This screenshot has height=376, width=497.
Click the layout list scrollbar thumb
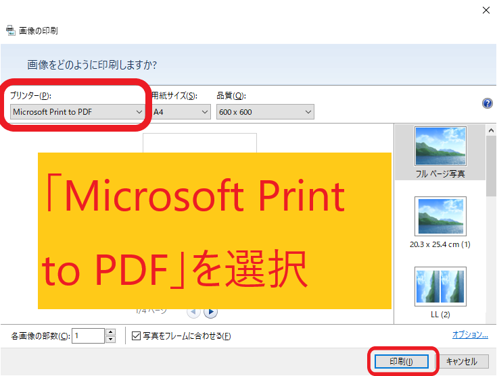coord(491,166)
